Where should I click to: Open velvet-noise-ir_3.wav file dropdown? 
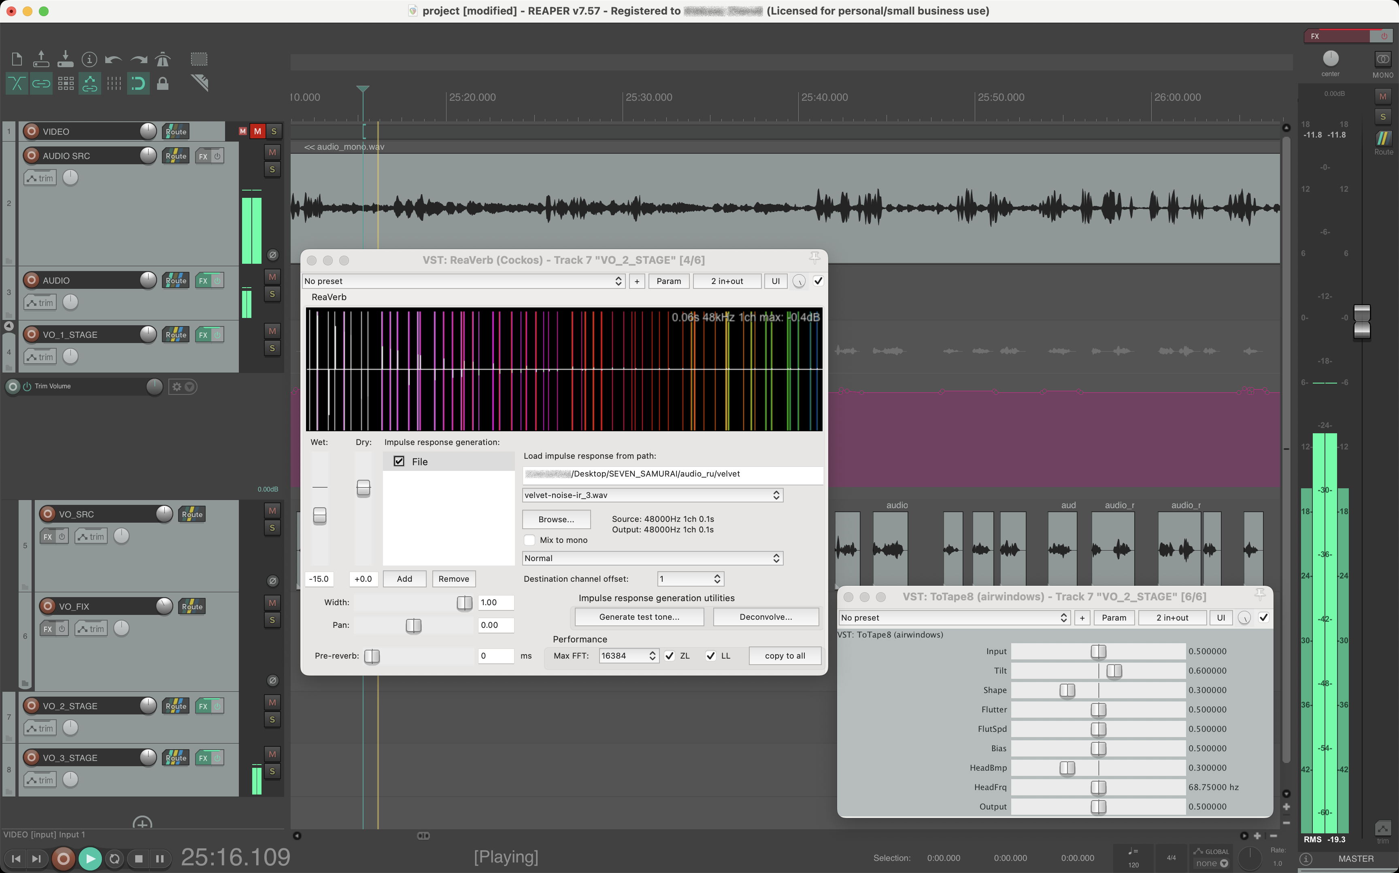(x=652, y=495)
